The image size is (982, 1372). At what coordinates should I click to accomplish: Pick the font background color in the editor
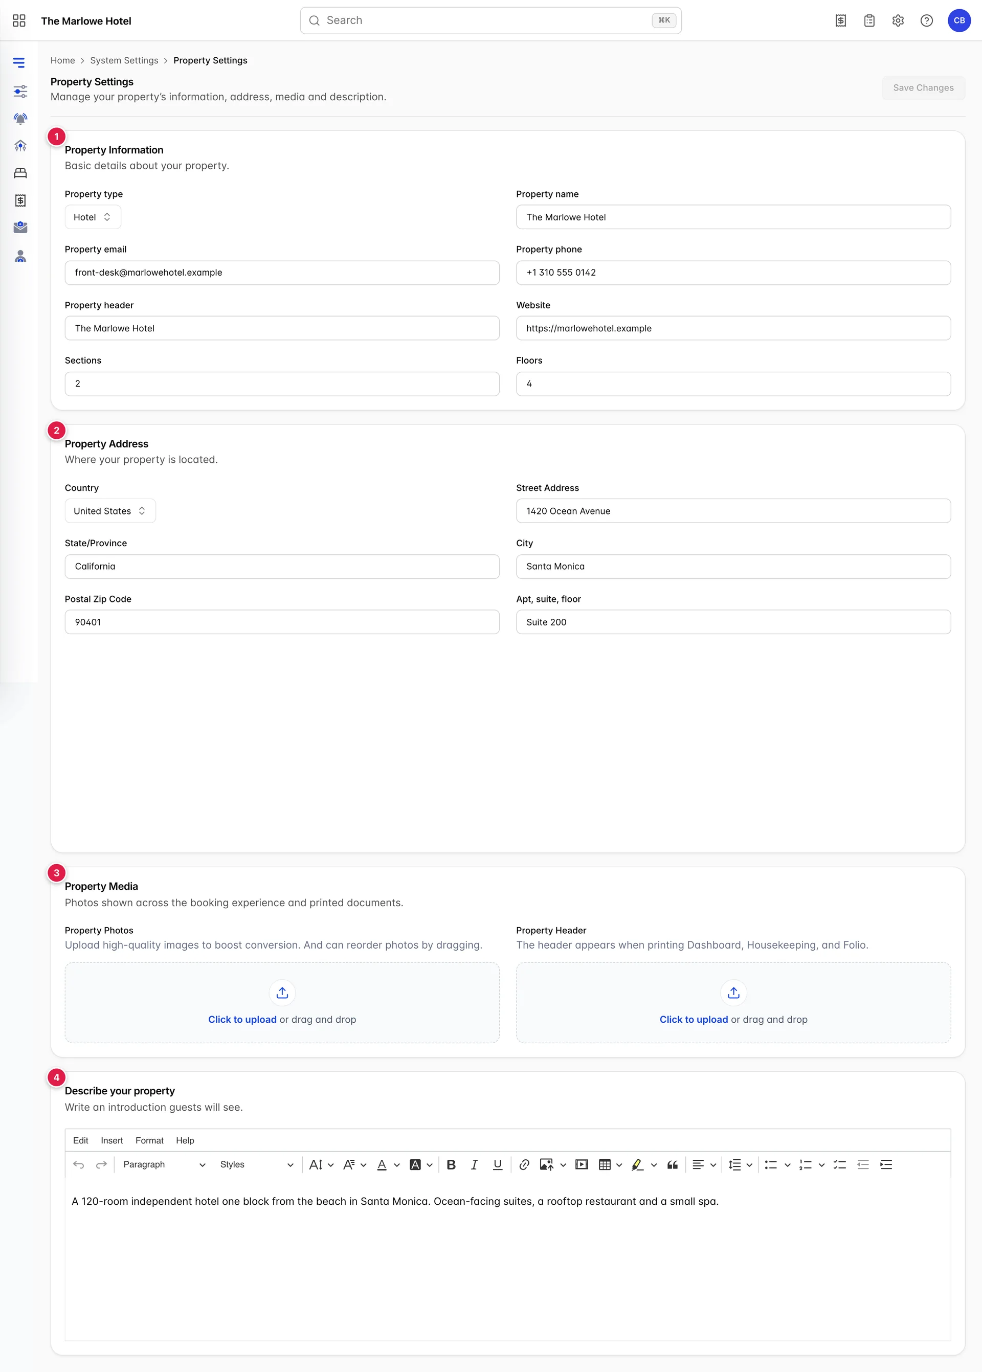415,1165
